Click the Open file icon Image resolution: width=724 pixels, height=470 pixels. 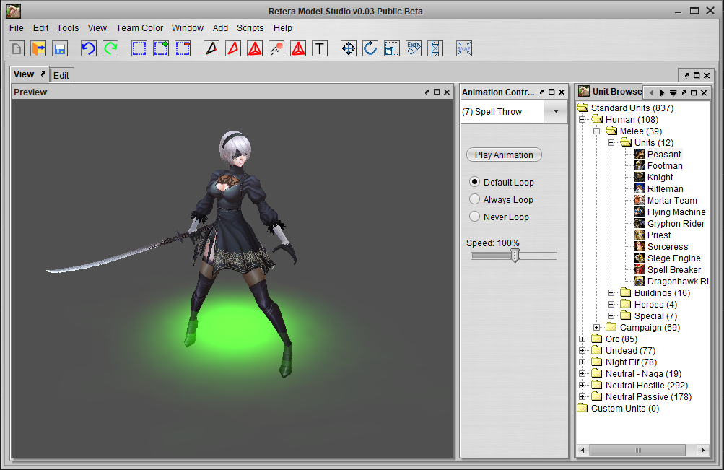pos(38,48)
